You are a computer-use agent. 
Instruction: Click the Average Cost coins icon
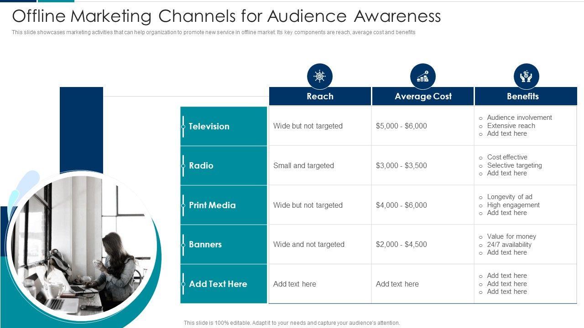(423, 76)
